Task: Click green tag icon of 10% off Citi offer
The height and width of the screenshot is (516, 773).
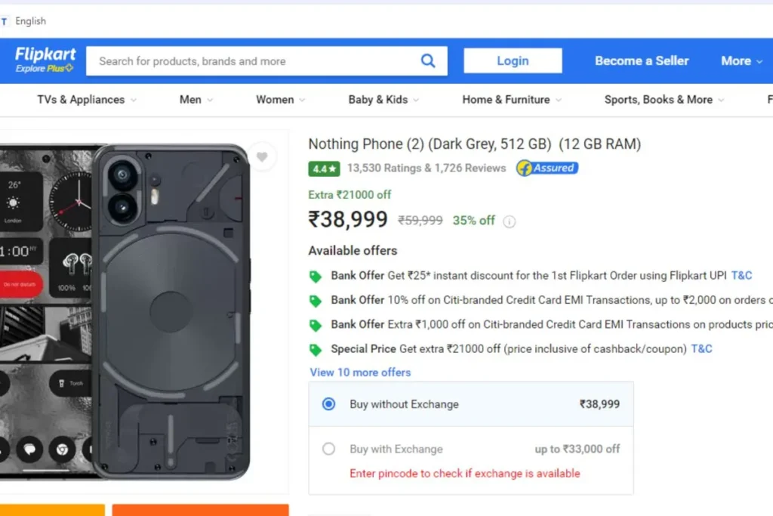Action: [316, 301]
